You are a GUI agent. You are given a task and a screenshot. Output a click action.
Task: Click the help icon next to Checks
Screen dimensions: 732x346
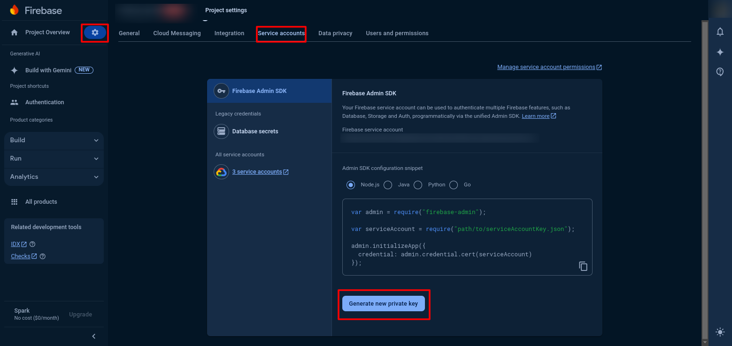pos(43,256)
